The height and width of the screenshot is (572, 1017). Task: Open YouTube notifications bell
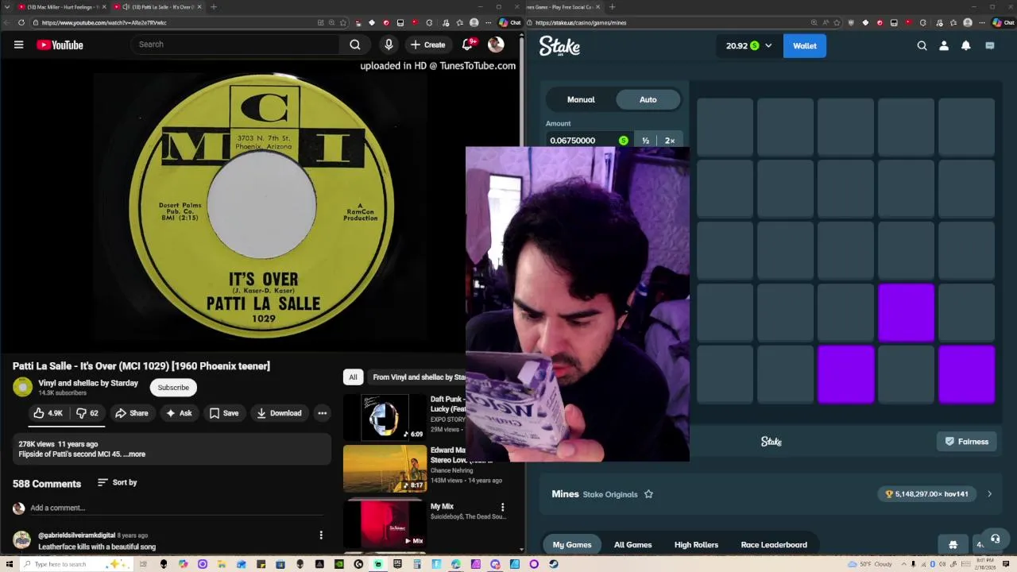click(x=467, y=44)
